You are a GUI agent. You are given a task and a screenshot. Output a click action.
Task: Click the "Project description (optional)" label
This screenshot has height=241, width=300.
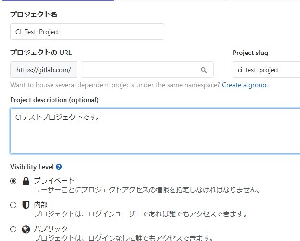(54, 100)
